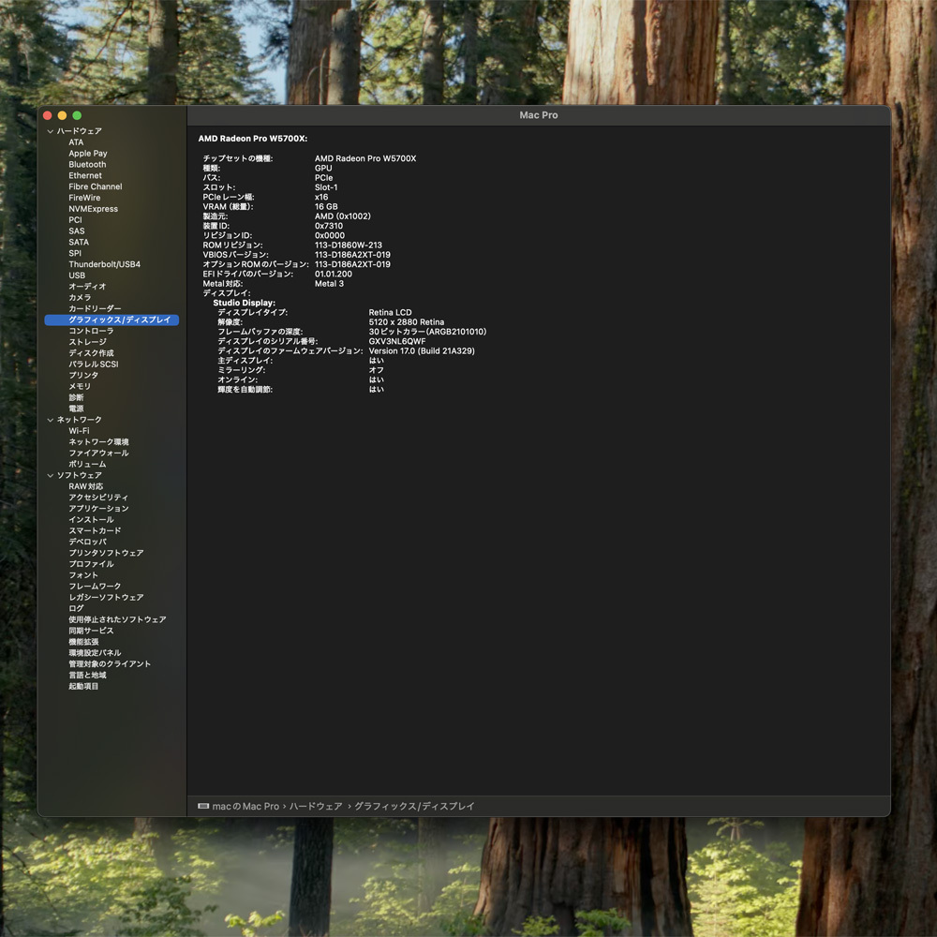Image resolution: width=937 pixels, height=937 pixels.
Task: Click the green zoom window button
Action: coord(77,115)
